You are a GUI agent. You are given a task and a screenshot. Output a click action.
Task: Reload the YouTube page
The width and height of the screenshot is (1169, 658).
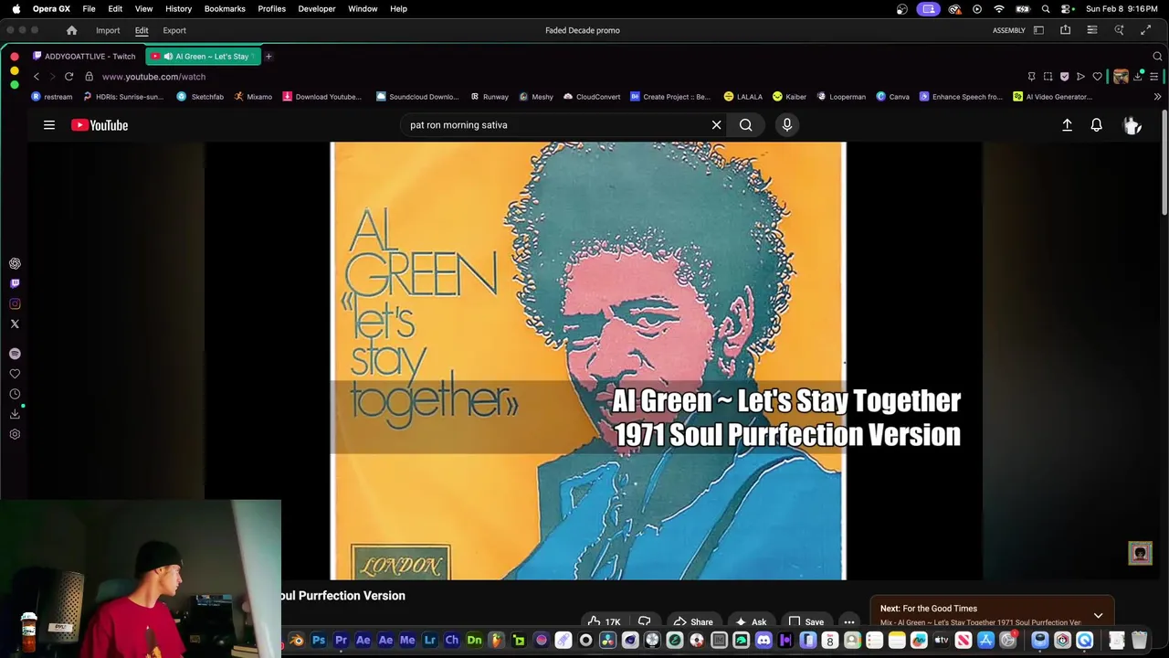(68, 77)
